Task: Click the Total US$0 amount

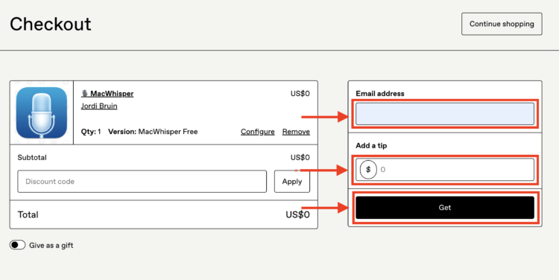Action: coord(297,214)
